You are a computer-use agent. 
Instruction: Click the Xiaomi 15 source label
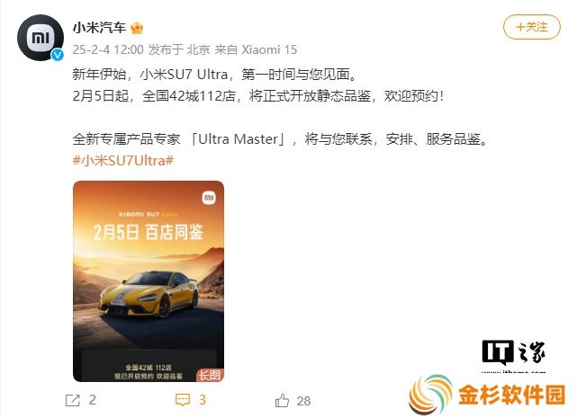(x=269, y=49)
